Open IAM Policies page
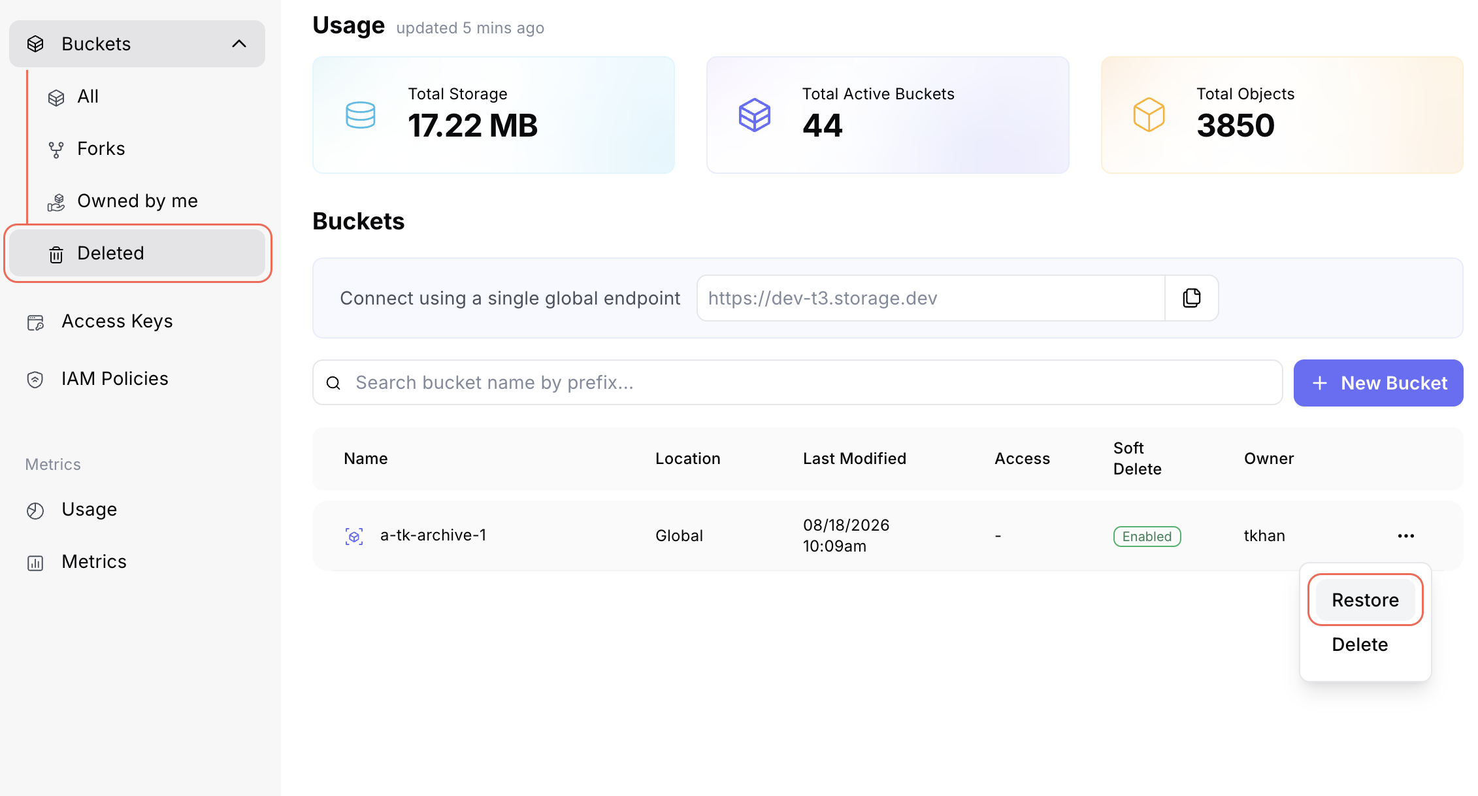1478x796 pixels. pyautogui.click(x=115, y=378)
